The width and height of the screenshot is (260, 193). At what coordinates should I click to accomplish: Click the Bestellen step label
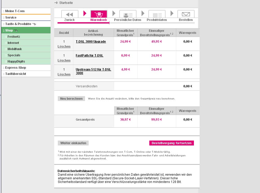click(x=186, y=20)
